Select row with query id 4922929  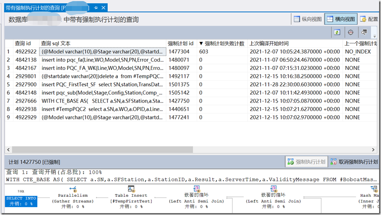click(191, 118)
